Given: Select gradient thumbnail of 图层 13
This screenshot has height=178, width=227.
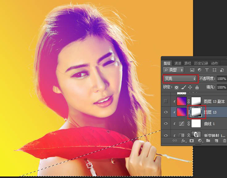Looking at the screenshot, I should pos(182,112).
